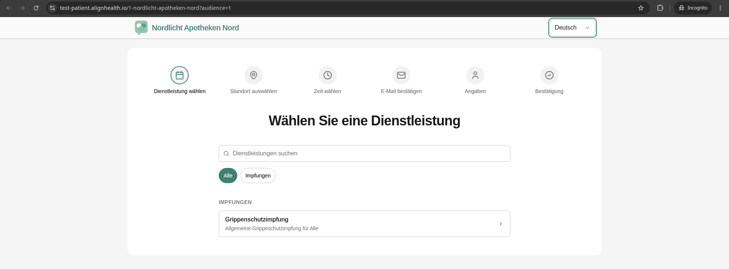Click the Wählen Sie eine Dienstleistung heading
This screenshot has width=729, height=269.
364,121
